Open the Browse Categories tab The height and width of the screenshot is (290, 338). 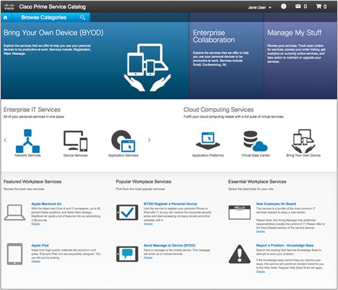pos(44,18)
